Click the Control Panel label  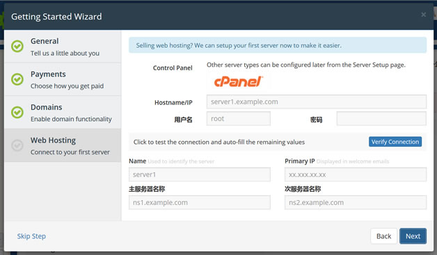coord(173,68)
